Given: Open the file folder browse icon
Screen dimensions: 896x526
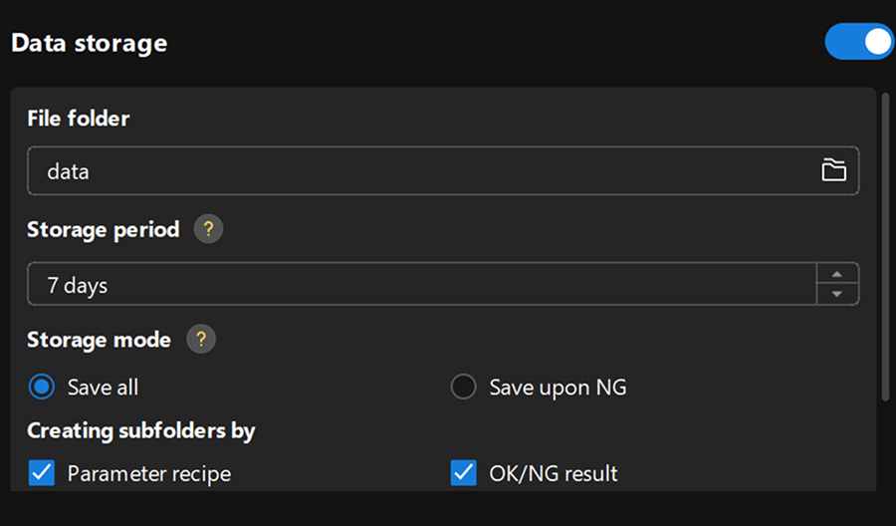Looking at the screenshot, I should [833, 170].
